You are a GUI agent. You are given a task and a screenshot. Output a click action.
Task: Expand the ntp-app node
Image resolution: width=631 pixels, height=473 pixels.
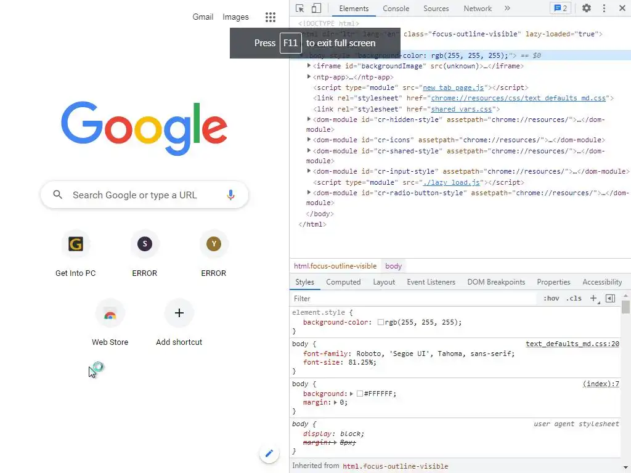309,76
